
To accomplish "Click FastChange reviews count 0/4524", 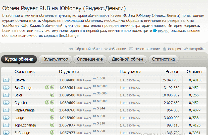I will (x=195, y=88).
